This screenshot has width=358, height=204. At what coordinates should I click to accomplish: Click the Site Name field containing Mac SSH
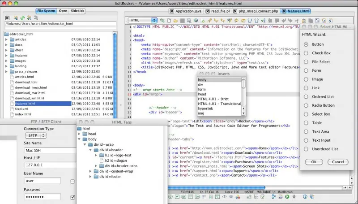click(50, 150)
